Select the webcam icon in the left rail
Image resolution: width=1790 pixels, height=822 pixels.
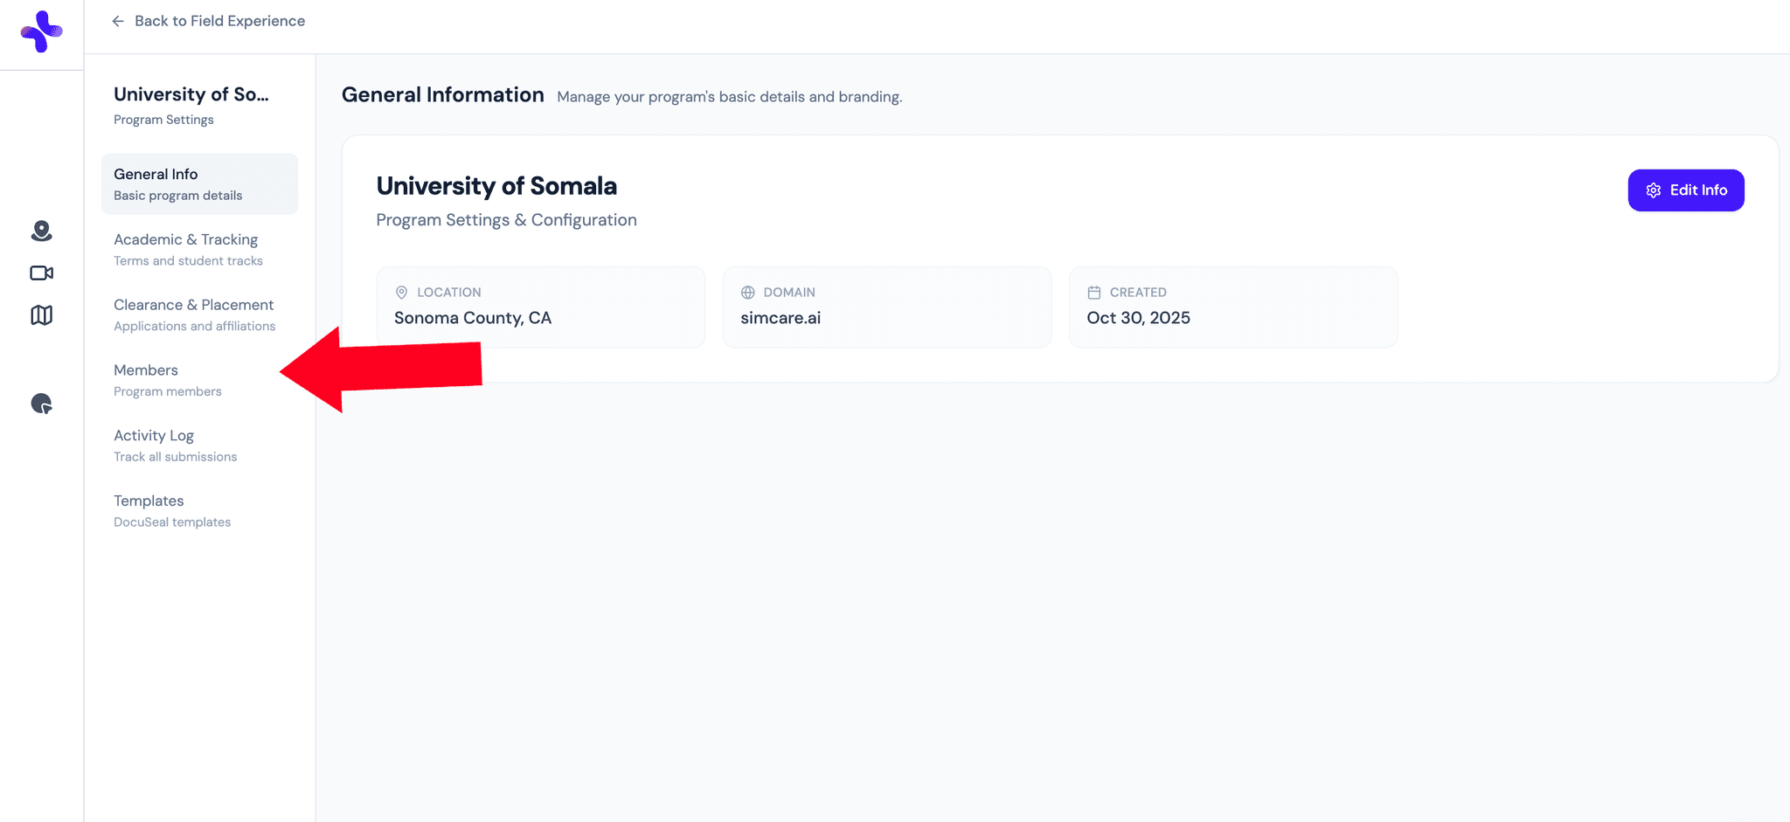pyautogui.click(x=40, y=231)
